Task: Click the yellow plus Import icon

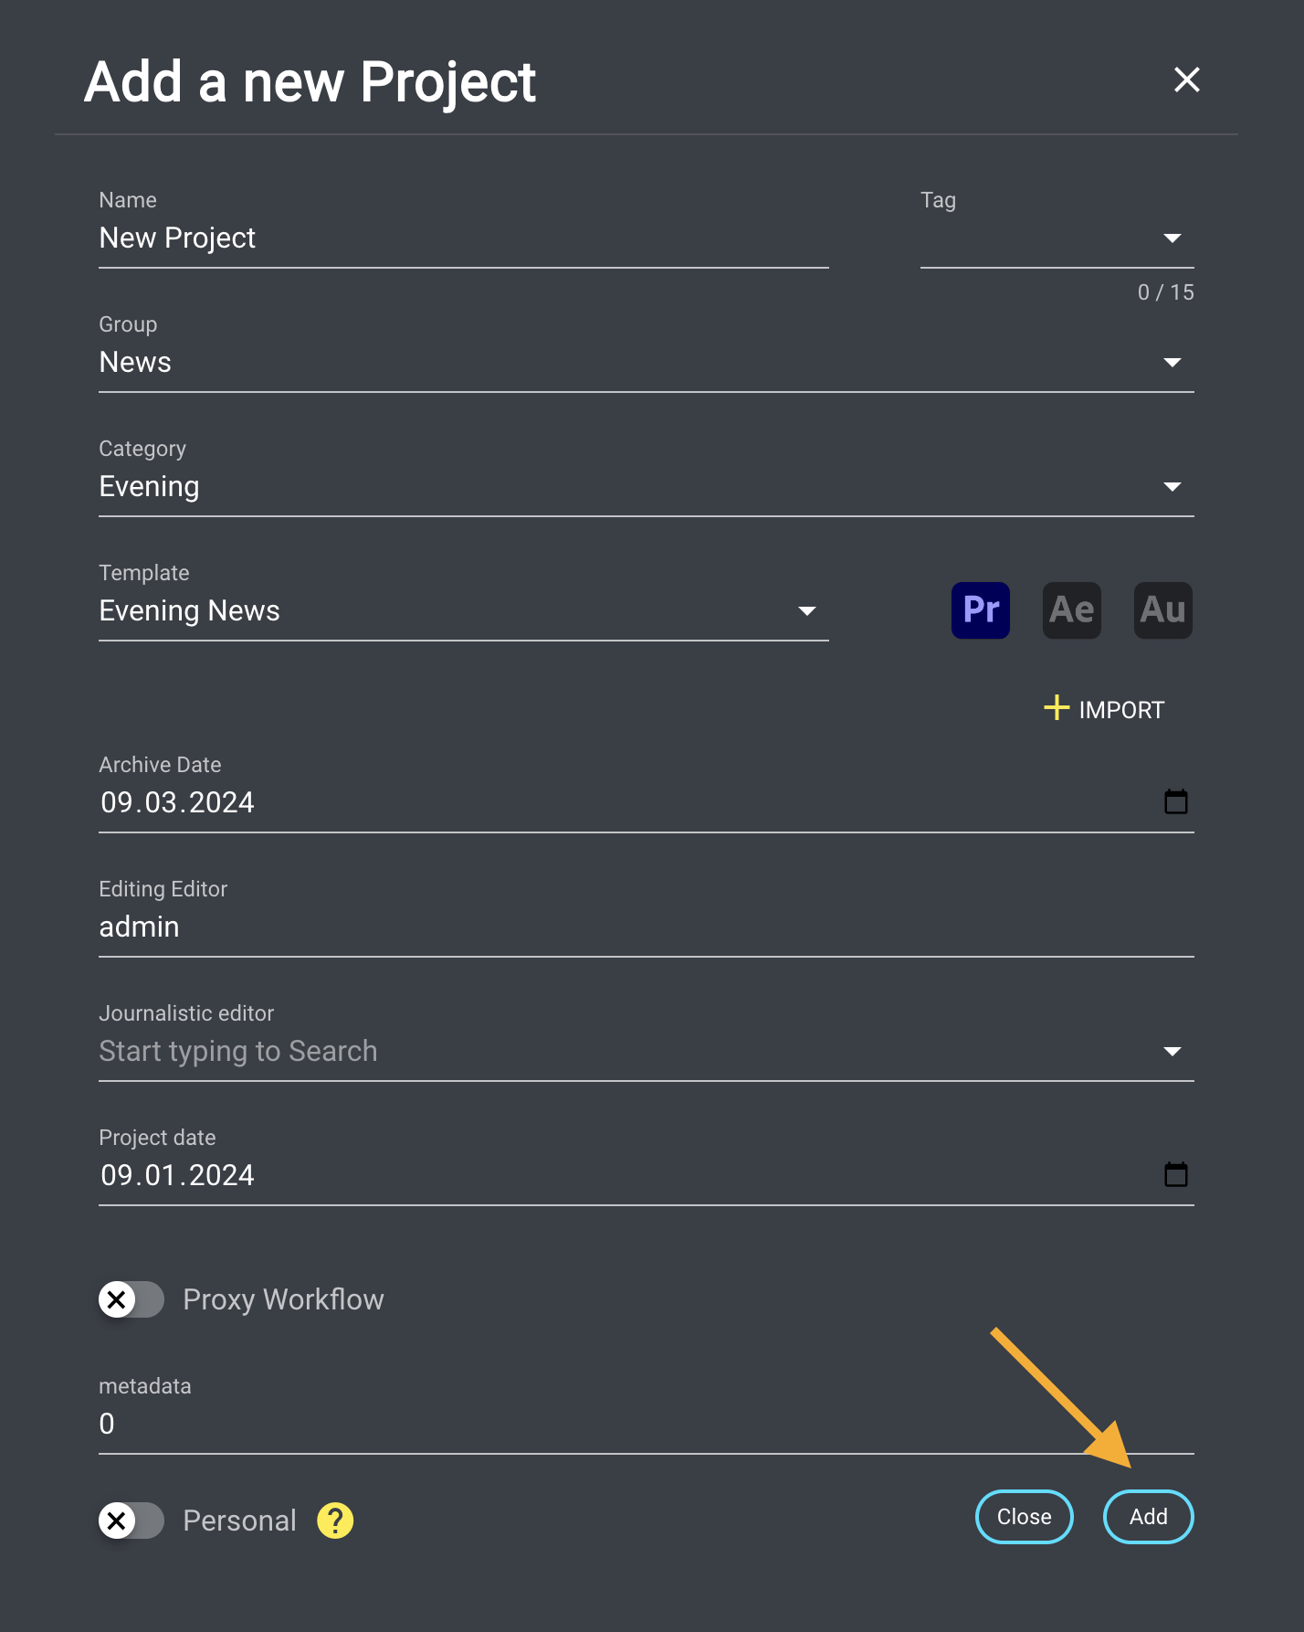Action: (x=1057, y=708)
